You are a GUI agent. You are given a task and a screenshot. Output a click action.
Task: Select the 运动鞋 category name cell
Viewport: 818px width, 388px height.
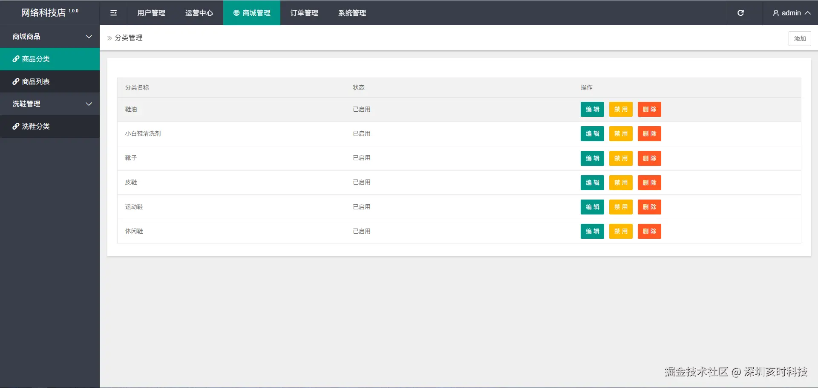134,207
